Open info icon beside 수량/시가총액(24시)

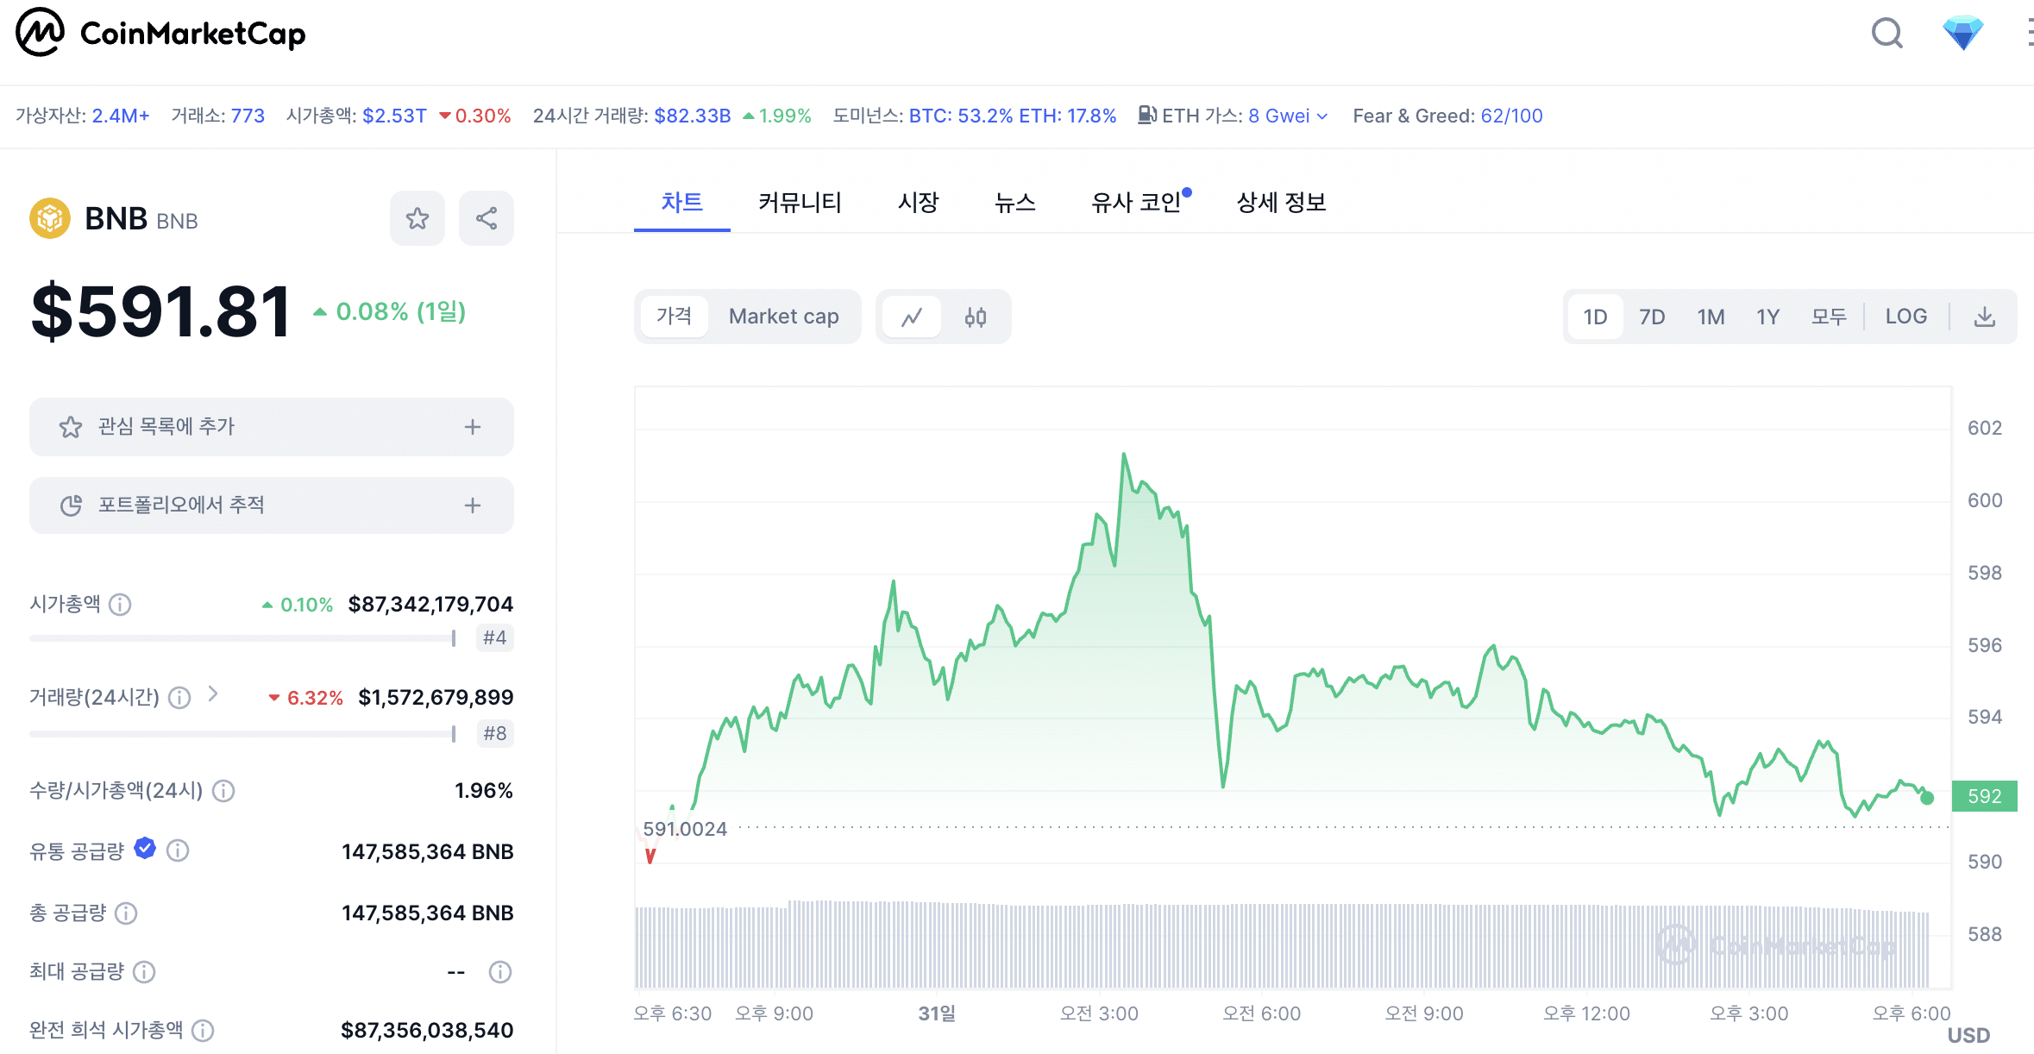point(223,791)
